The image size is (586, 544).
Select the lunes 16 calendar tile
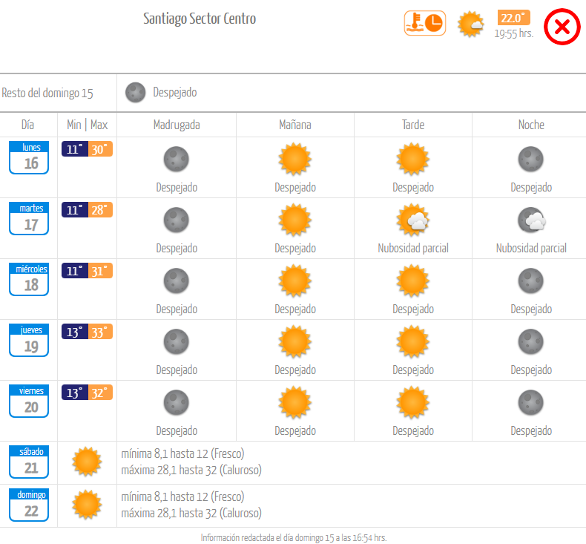(29, 157)
